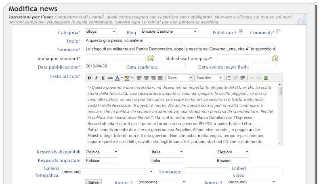
Task: Click the Data pubblicazione field 2013-04-30
Action: 97,66
